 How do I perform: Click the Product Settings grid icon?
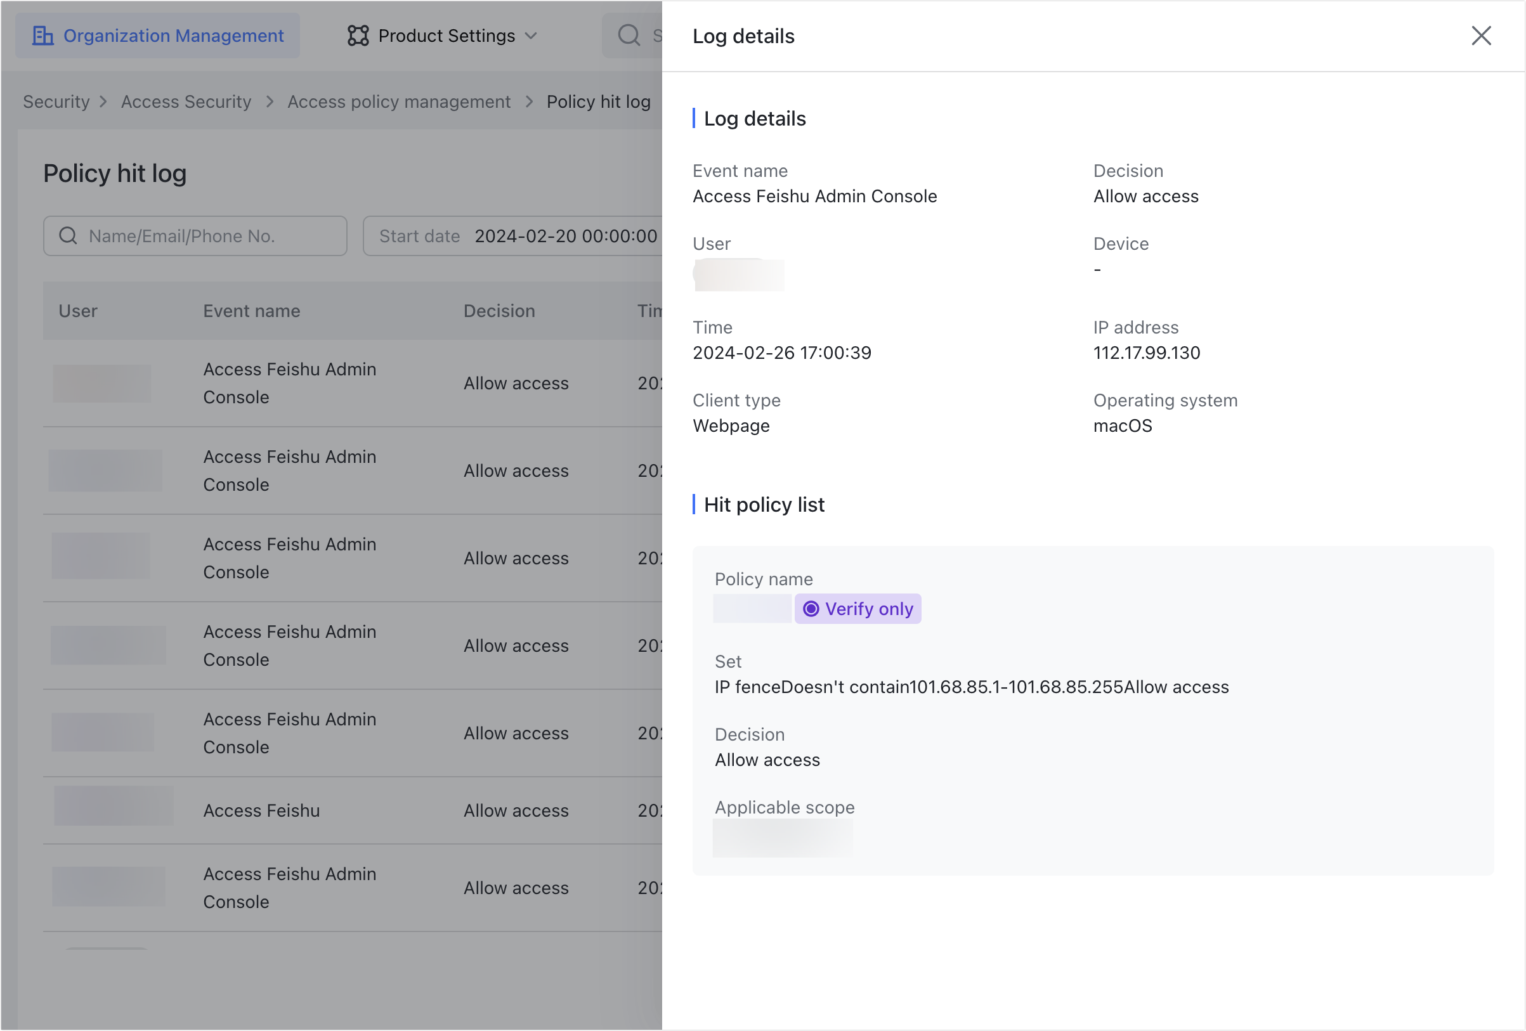[x=357, y=36]
